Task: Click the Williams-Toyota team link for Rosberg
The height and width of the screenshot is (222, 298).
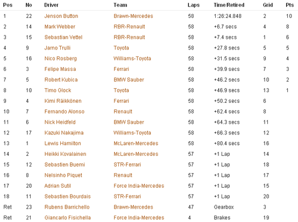Action: 132,59
